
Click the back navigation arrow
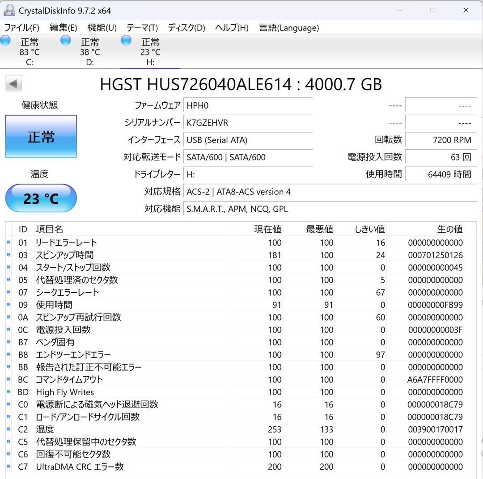click(14, 83)
